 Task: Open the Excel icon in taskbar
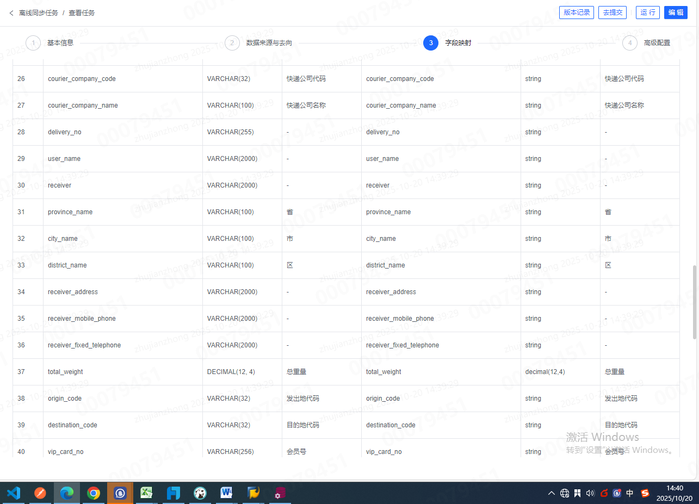(x=147, y=493)
